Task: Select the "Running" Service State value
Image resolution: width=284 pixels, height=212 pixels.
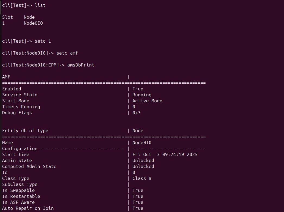Action: coord(142,95)
